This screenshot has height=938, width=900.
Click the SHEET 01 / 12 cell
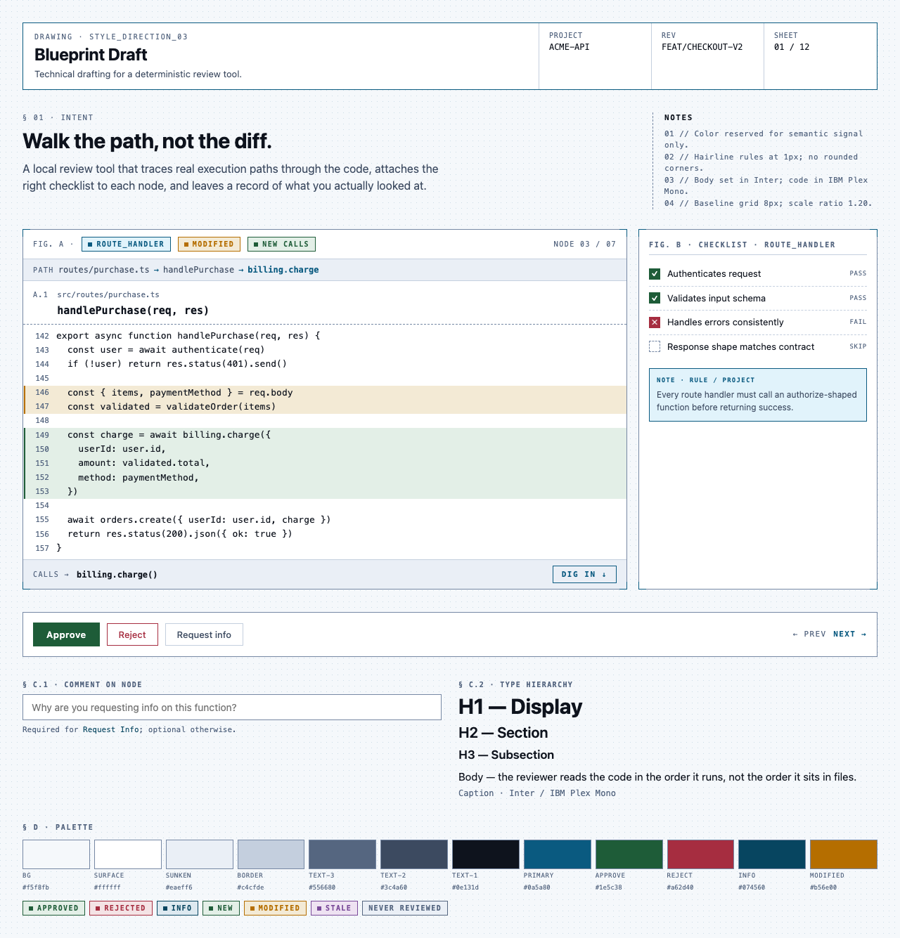coord(820,56)
